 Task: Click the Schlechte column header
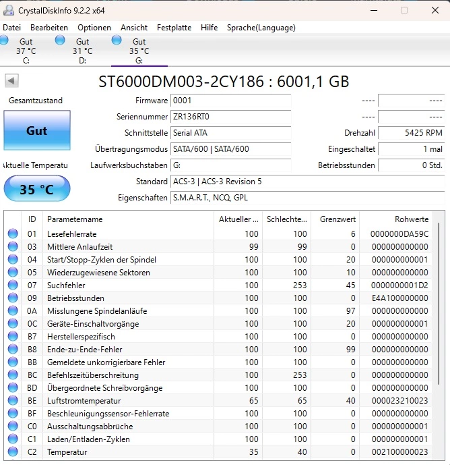[286, 219]
